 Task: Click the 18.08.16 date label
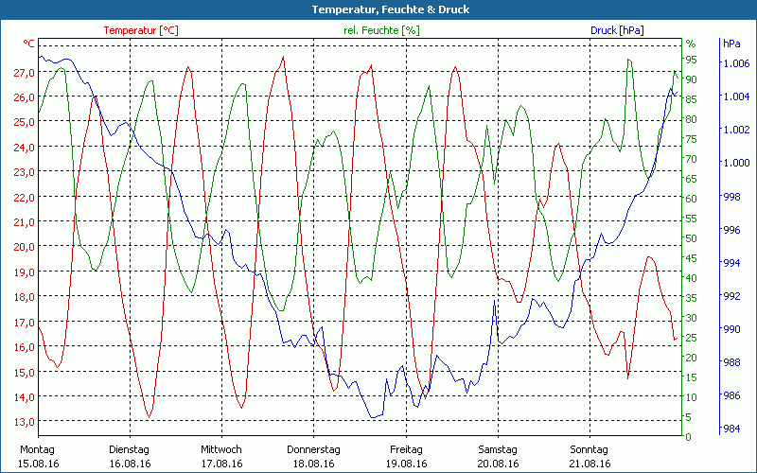[313, 464]
